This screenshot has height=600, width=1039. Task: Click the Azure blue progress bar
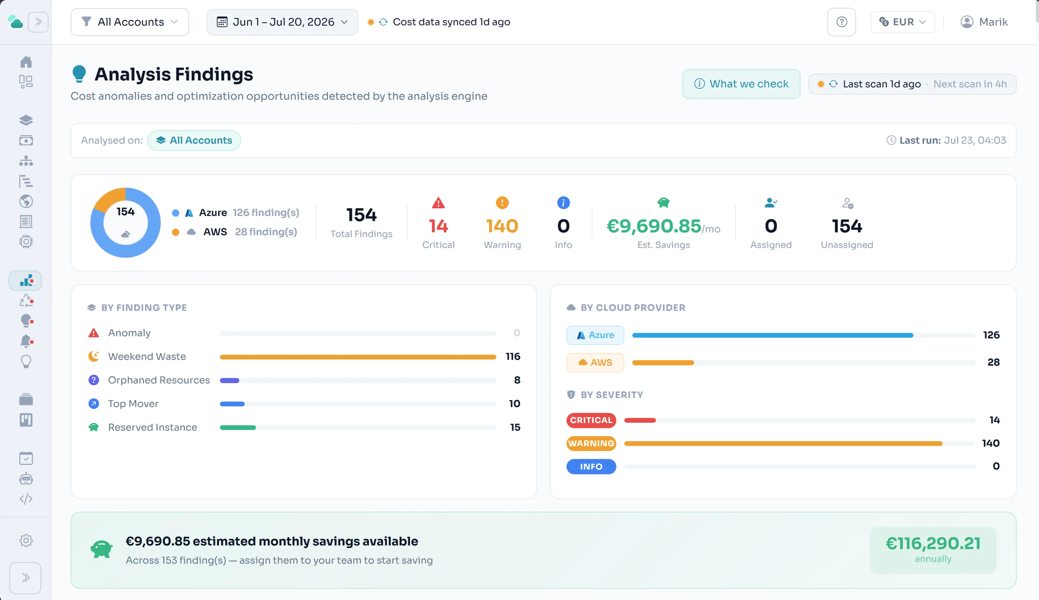[773, 335]
